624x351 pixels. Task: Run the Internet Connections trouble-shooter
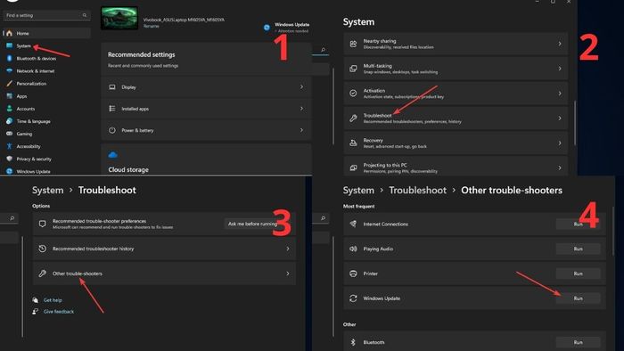click(579, 224)
